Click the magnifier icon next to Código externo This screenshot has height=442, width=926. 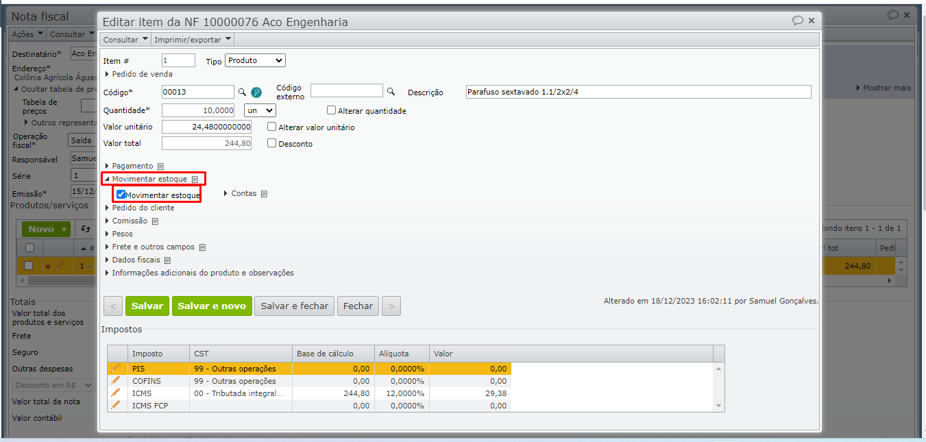(391, 91)
